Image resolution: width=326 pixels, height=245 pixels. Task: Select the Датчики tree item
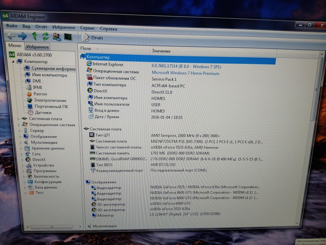pos(43,112)
